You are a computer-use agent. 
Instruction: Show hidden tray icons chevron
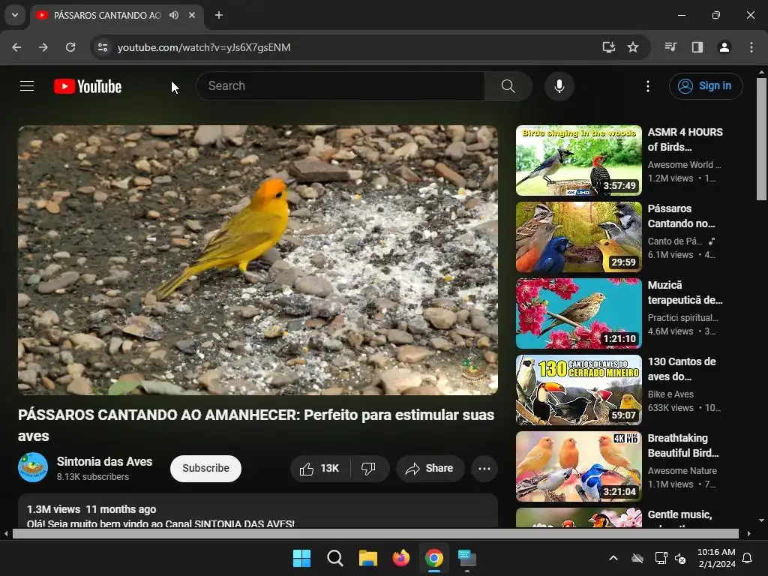[613, 558]
